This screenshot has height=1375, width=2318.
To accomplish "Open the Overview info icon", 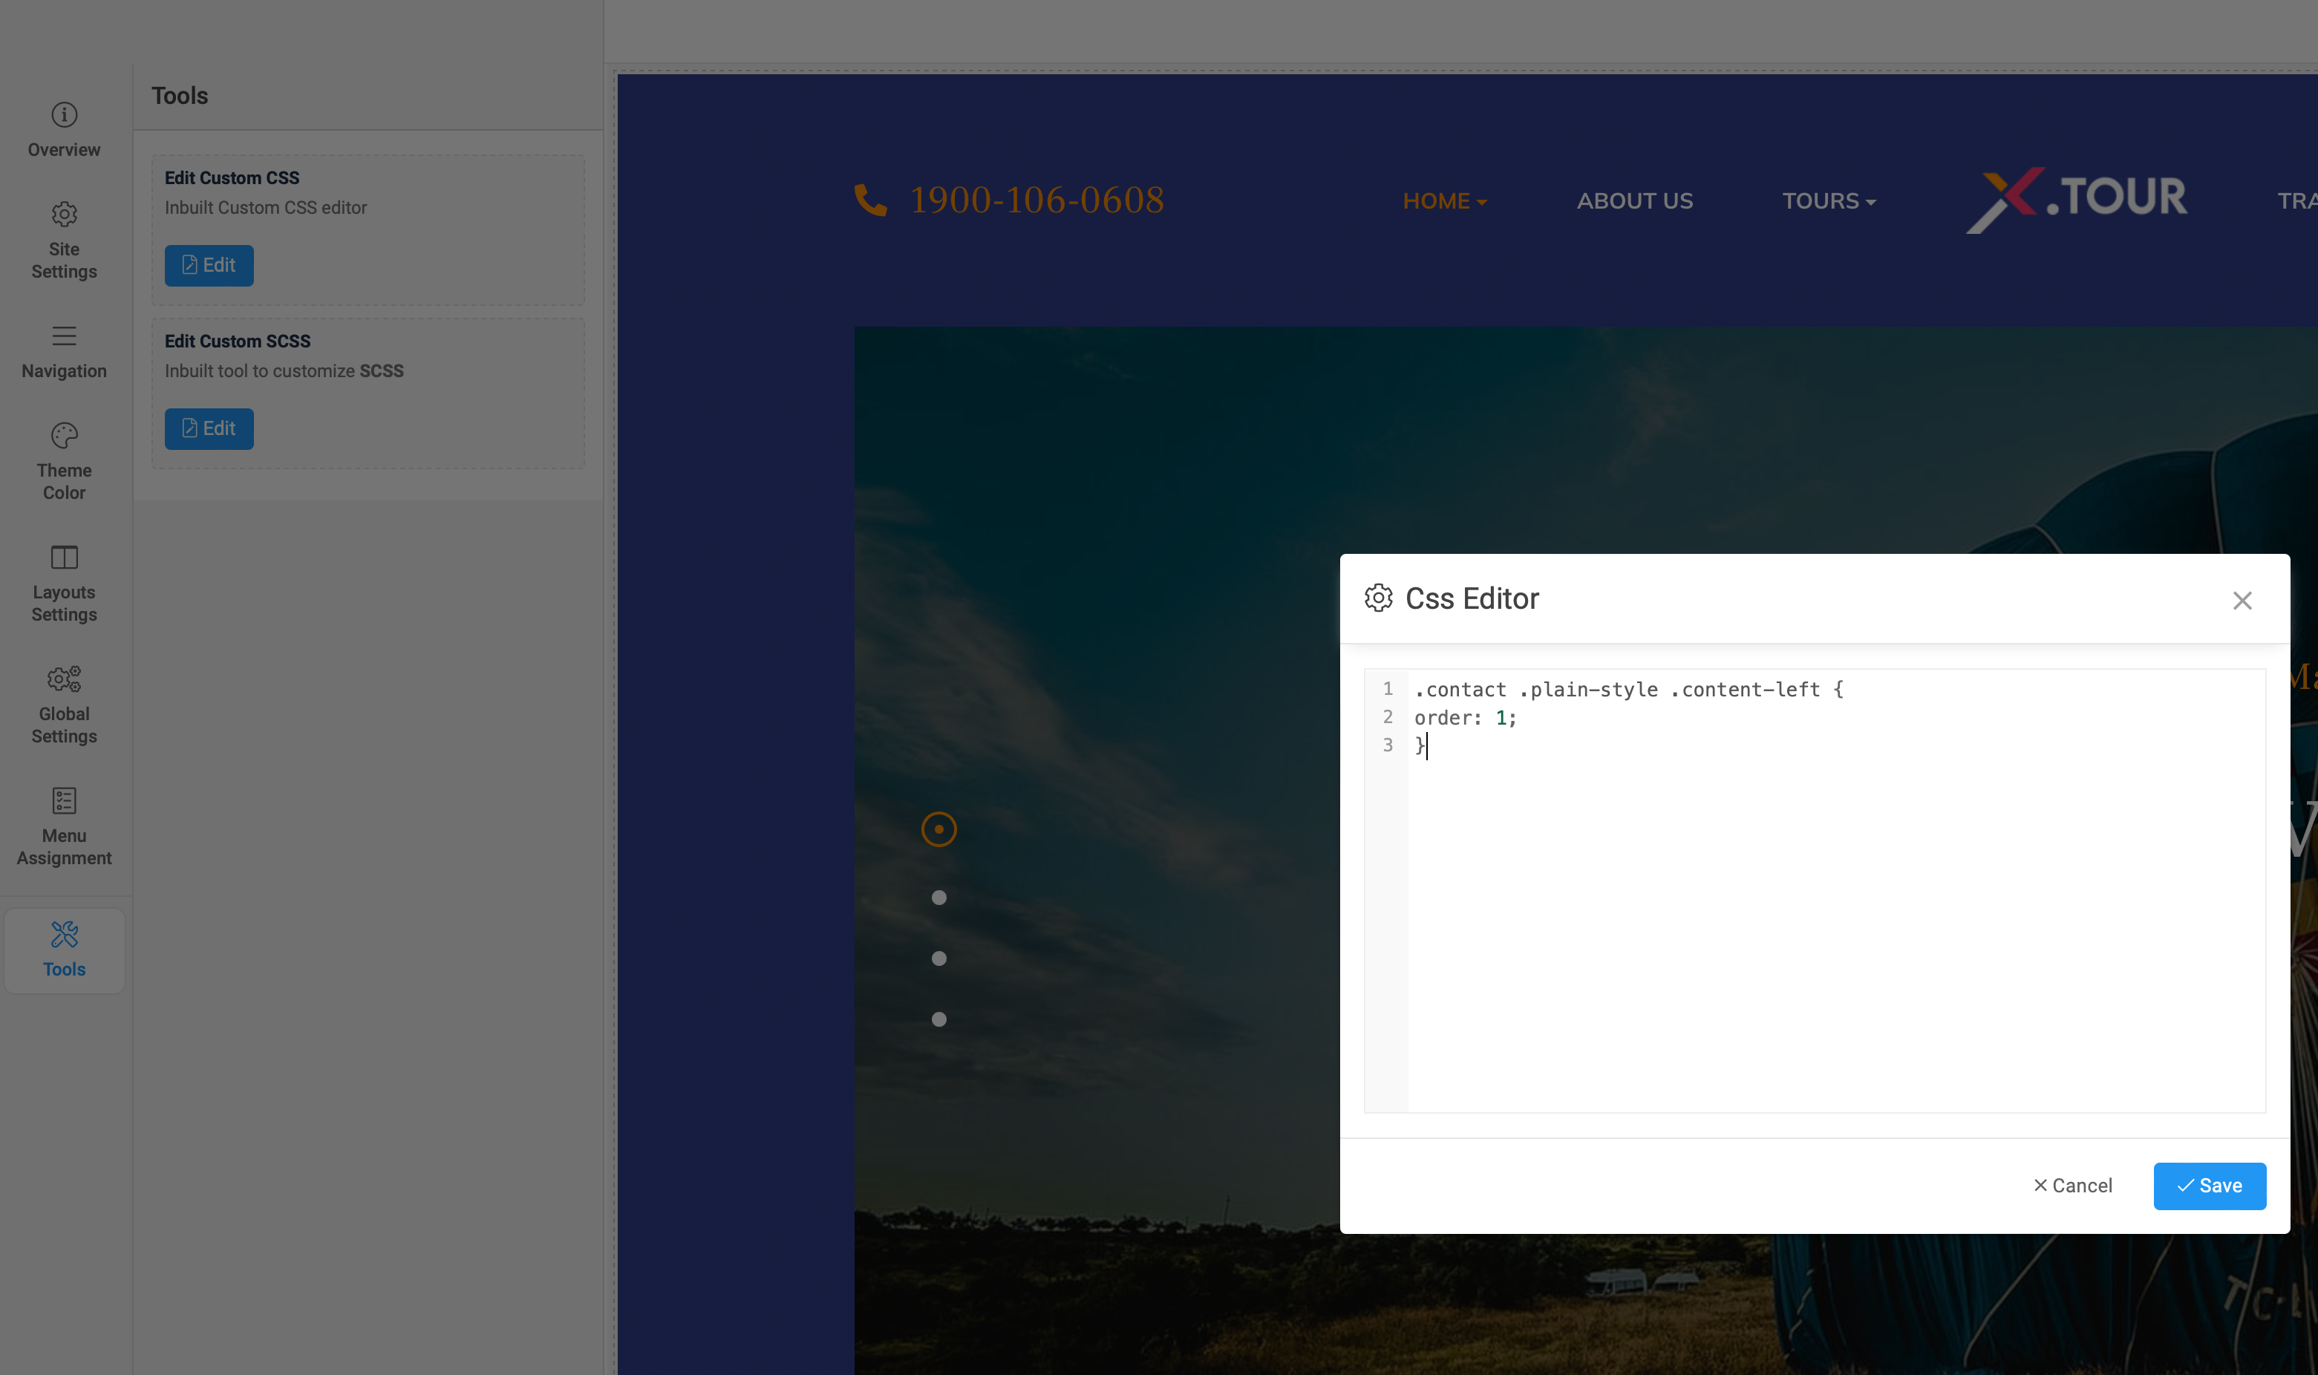I will (x=64, y=115).
